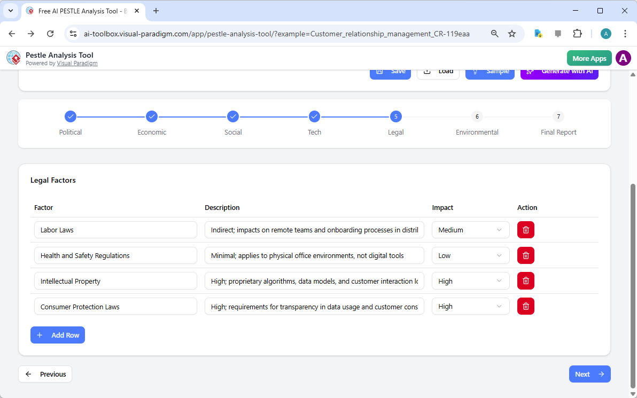
Task: Open the Chrome three-dot menu
Action: [625, 33]
